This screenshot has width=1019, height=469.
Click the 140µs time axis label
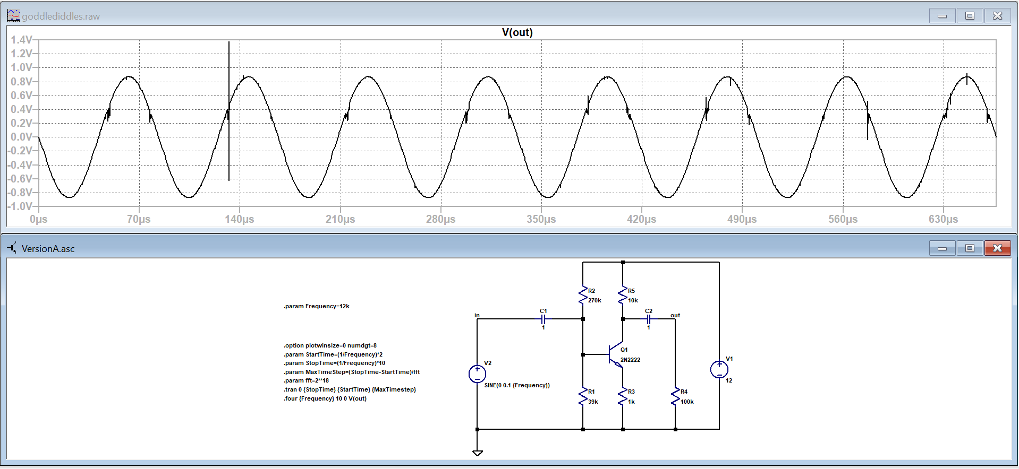point(240,219)
